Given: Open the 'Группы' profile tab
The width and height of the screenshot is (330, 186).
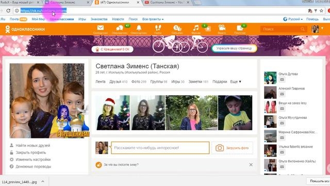Looking at the screenshot, I should point(159,82).
